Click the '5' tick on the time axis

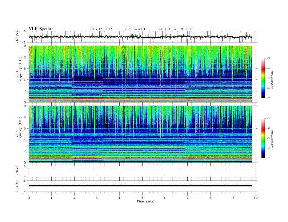[142, 198]
